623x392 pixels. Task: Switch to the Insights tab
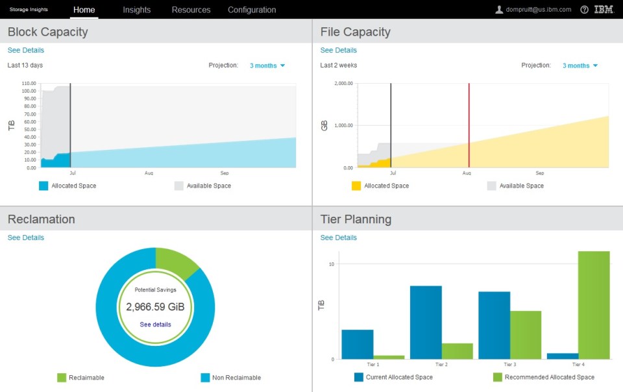pyautogui.click(x=136, y=10)
